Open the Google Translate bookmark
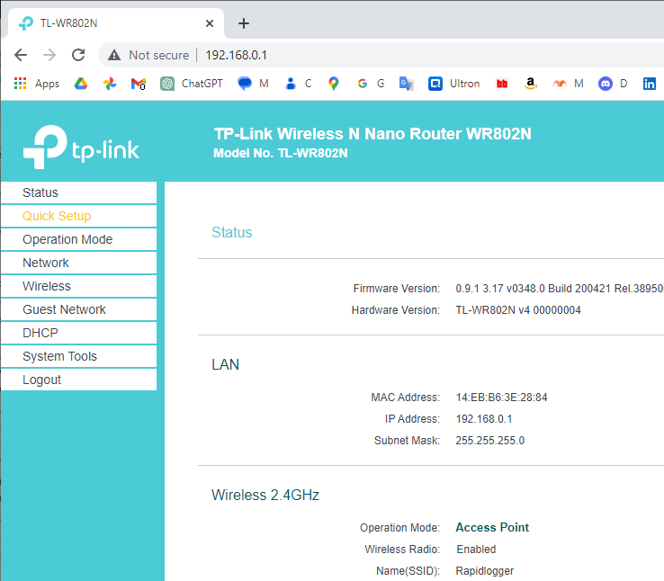 407,84
